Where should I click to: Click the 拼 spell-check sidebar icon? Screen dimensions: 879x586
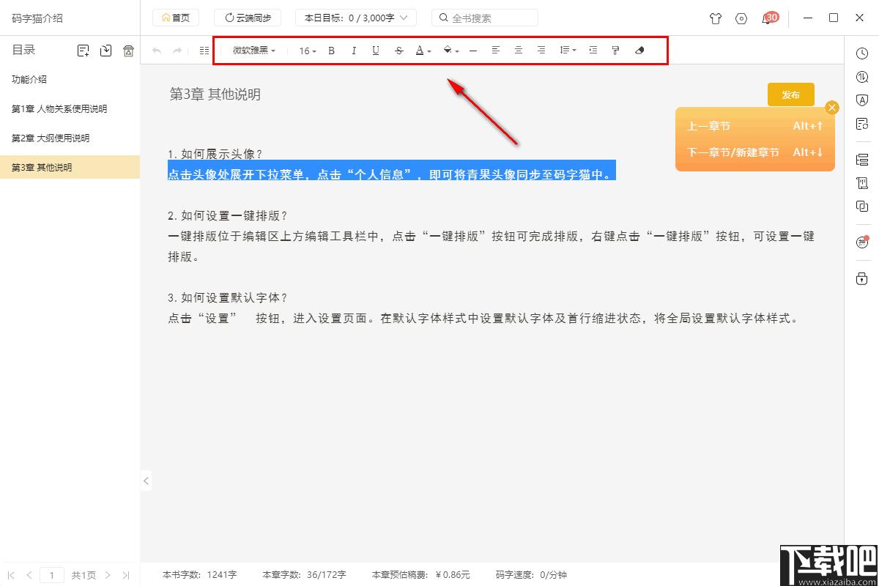point(861,242)
